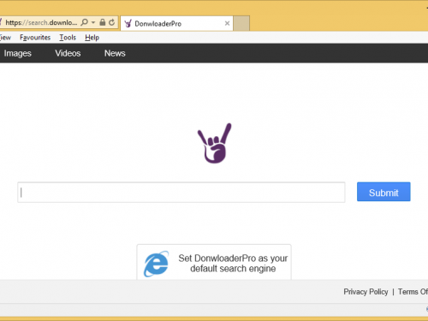Click the security lock icon

click(x=103, y=22)
